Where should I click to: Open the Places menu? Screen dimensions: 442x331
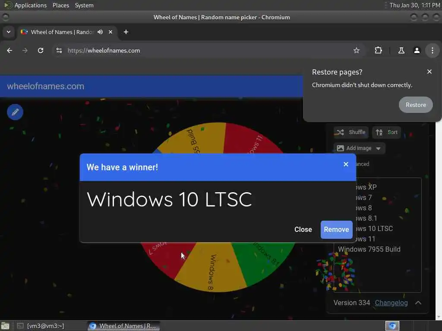(x=61, y=5)
